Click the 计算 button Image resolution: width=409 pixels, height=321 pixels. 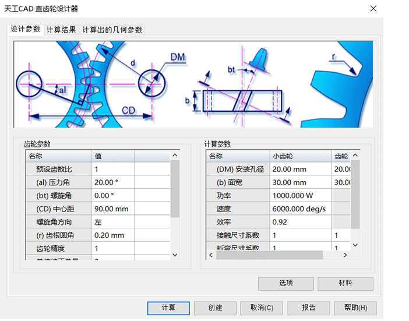(168, 308)
